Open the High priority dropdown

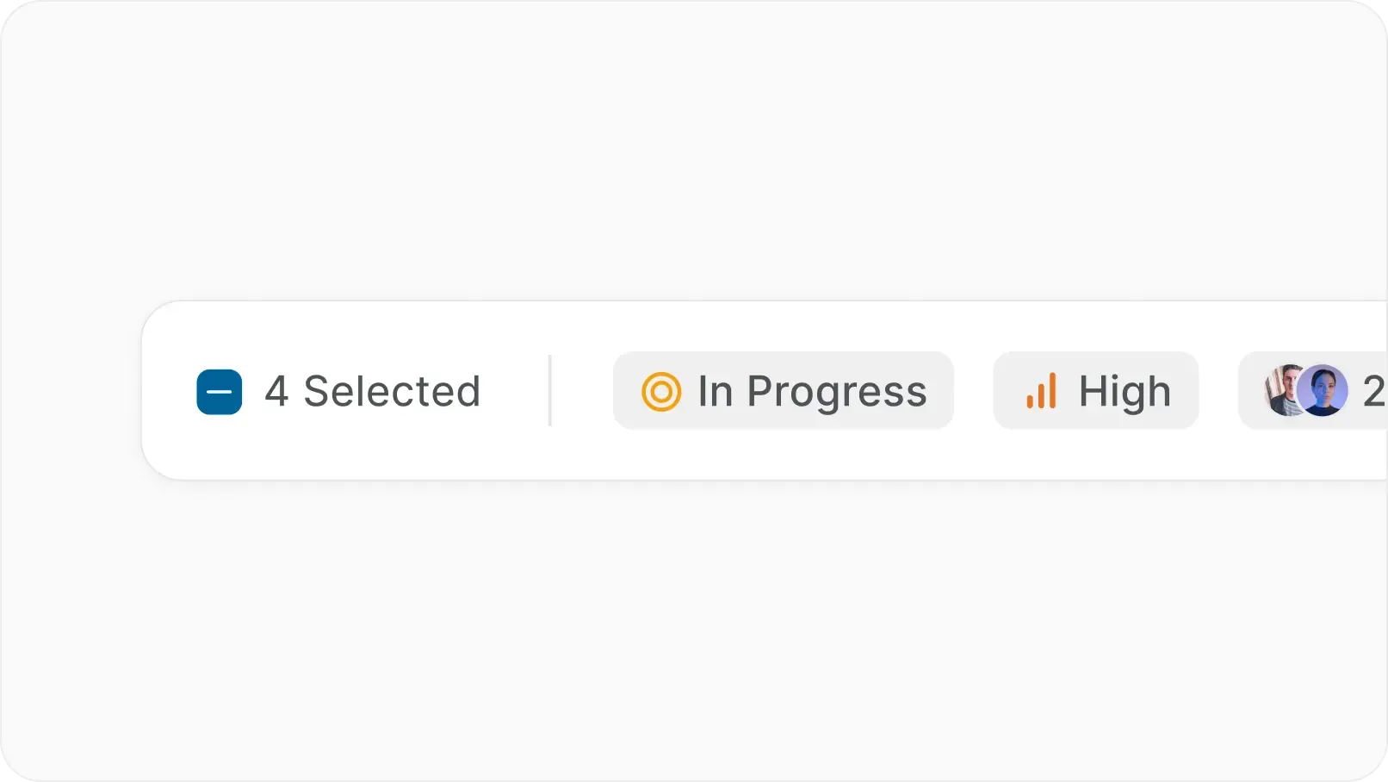pos(1095,390)
